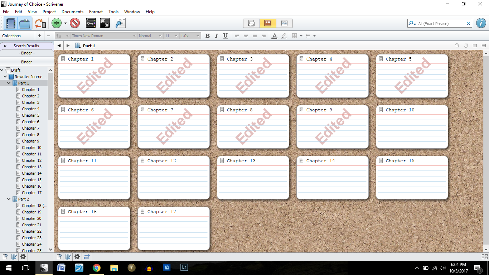Click the red Trash toolbar icon
The height and width of the screenshot is (275, 489).
[x=75, y=24]
